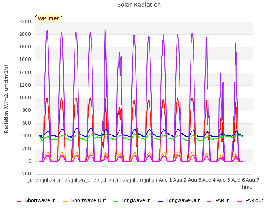Screen dimensions: 279x209
Task: Click the Aug 4 x-axis date label
Action: pyautogui.click(x=209, y=180)
